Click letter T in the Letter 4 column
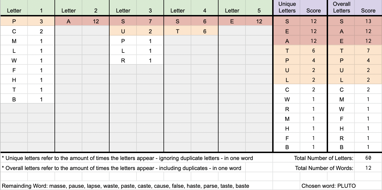 click(177, 31)
